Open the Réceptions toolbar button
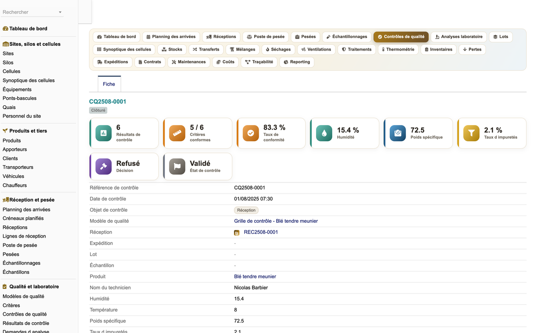Image resolution: width=538 pixels, height=333 pixels. [221, 37]
